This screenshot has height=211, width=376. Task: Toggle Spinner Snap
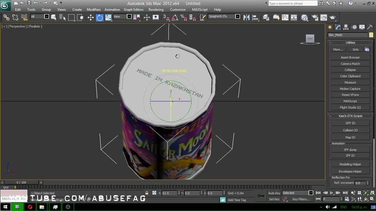point(193,17)
